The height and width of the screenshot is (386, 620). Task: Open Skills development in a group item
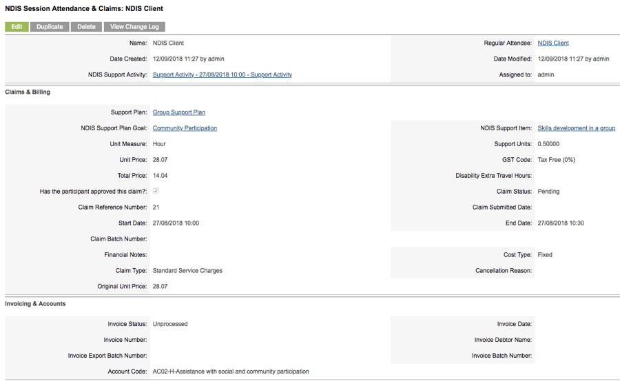coord(576,128)
